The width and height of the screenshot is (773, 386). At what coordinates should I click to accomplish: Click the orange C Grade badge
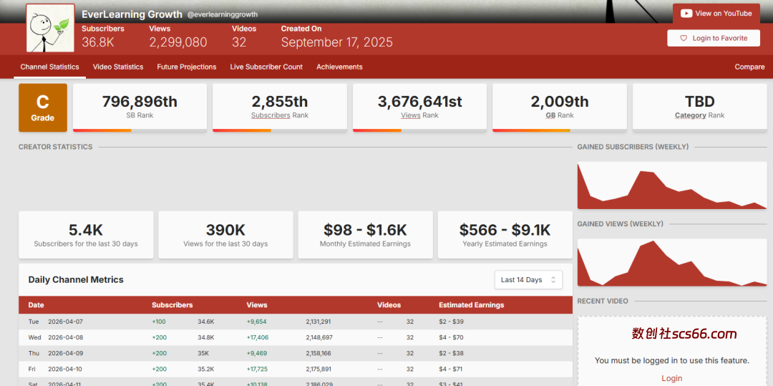point(43,107)
